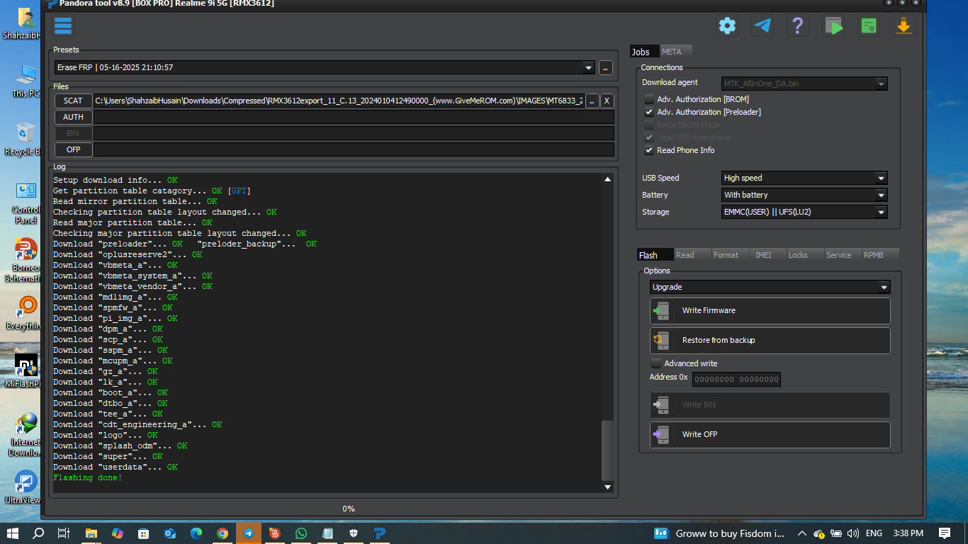968x544 pixels.
Task: Click the Address 0x input field
Action: [736, 380]
